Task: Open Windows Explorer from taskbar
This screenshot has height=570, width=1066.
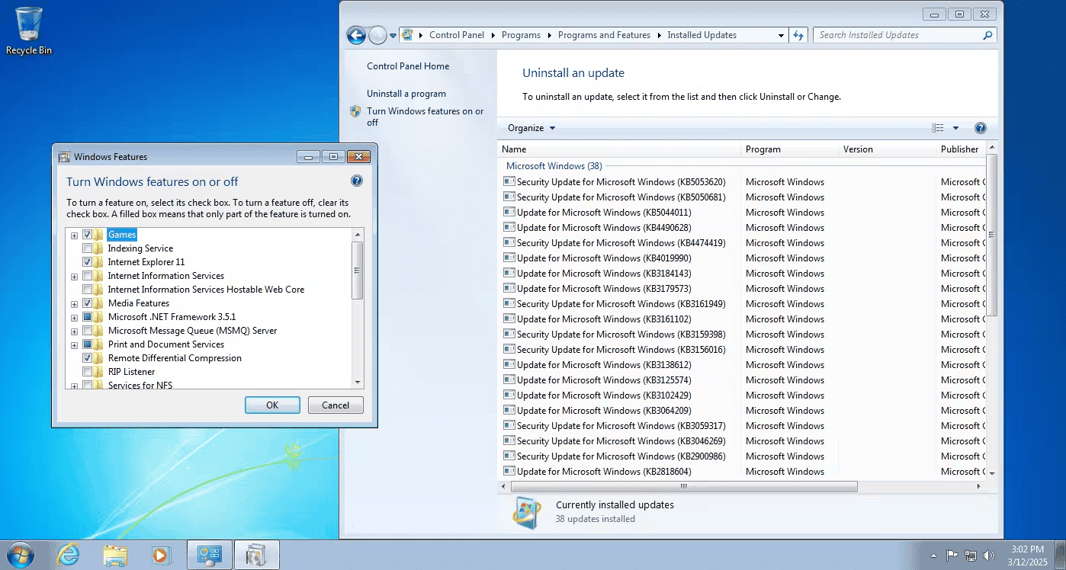Action: click(x=114, y=555)
